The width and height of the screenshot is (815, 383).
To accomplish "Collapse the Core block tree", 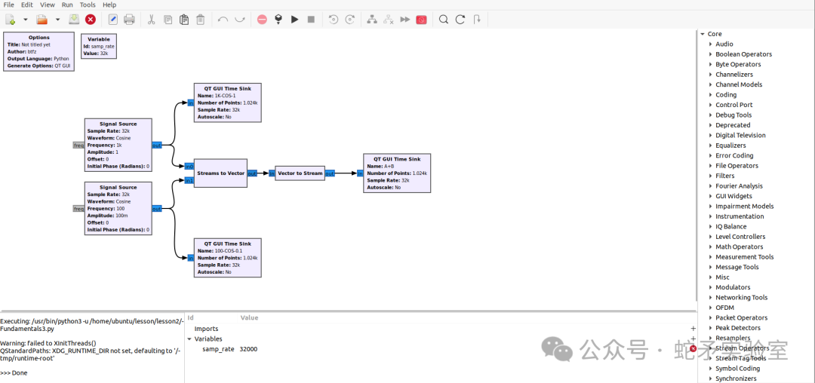I will [703, 34].
